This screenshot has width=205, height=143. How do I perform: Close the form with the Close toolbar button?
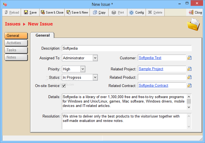tap(195, 12)
